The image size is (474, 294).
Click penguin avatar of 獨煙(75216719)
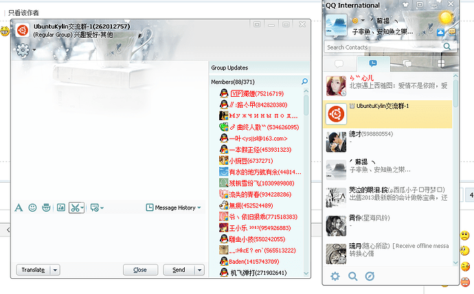224,93
